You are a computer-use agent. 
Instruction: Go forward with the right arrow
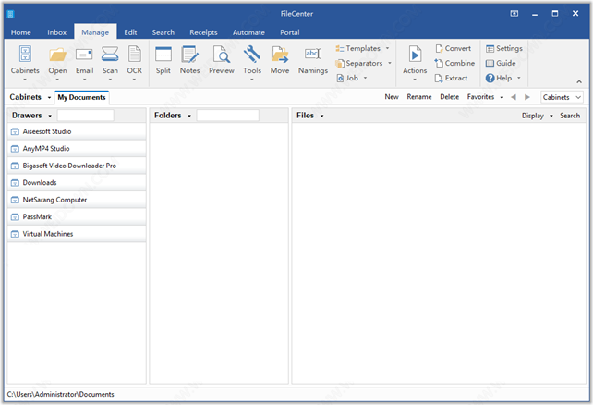pos(527,97)
